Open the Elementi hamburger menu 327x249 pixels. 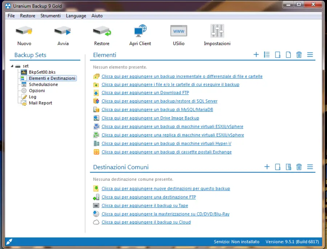pos(310,54)
